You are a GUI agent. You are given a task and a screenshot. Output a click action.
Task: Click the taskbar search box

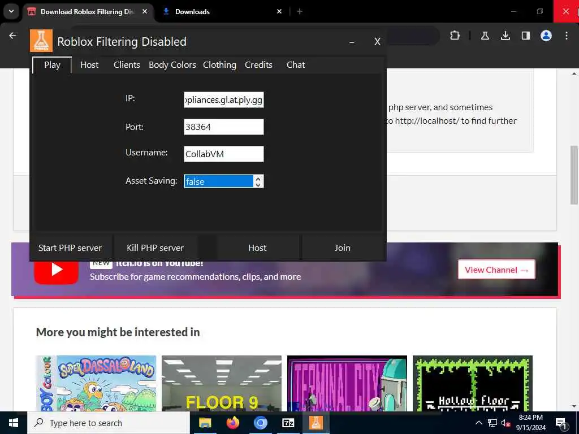point(108,423)
